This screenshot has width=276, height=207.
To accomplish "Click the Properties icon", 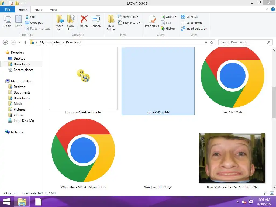I will tap(152, 19).
